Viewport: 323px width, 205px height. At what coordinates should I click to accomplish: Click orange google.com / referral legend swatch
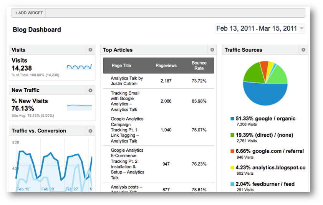[x=232, y=151]
